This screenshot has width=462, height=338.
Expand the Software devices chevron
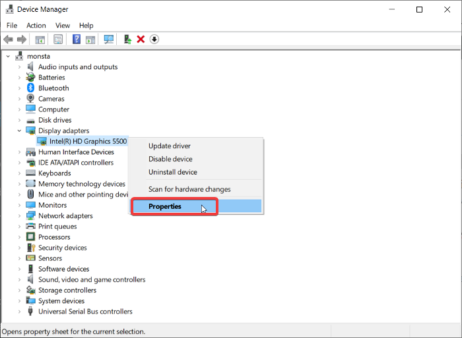pos(19,269)
